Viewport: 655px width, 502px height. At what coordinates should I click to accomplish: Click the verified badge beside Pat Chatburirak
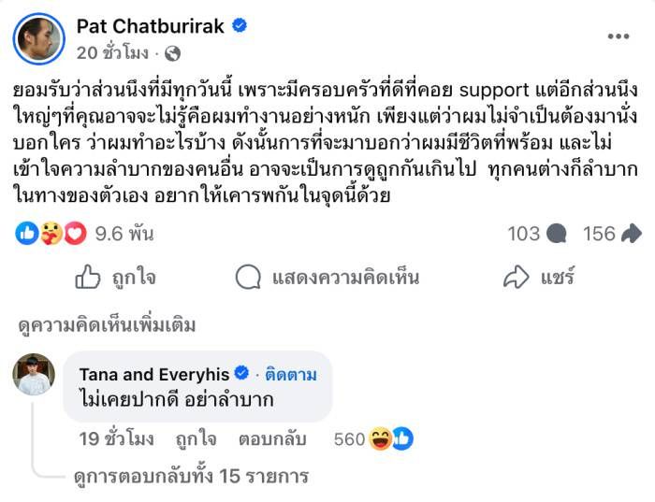click(240, 26)
